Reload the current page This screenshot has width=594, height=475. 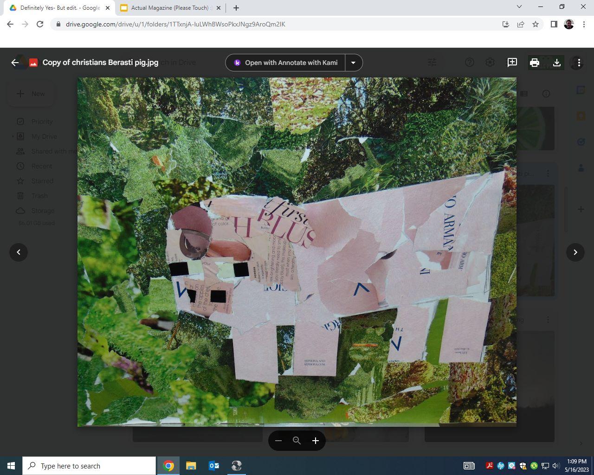click(40, 24)
